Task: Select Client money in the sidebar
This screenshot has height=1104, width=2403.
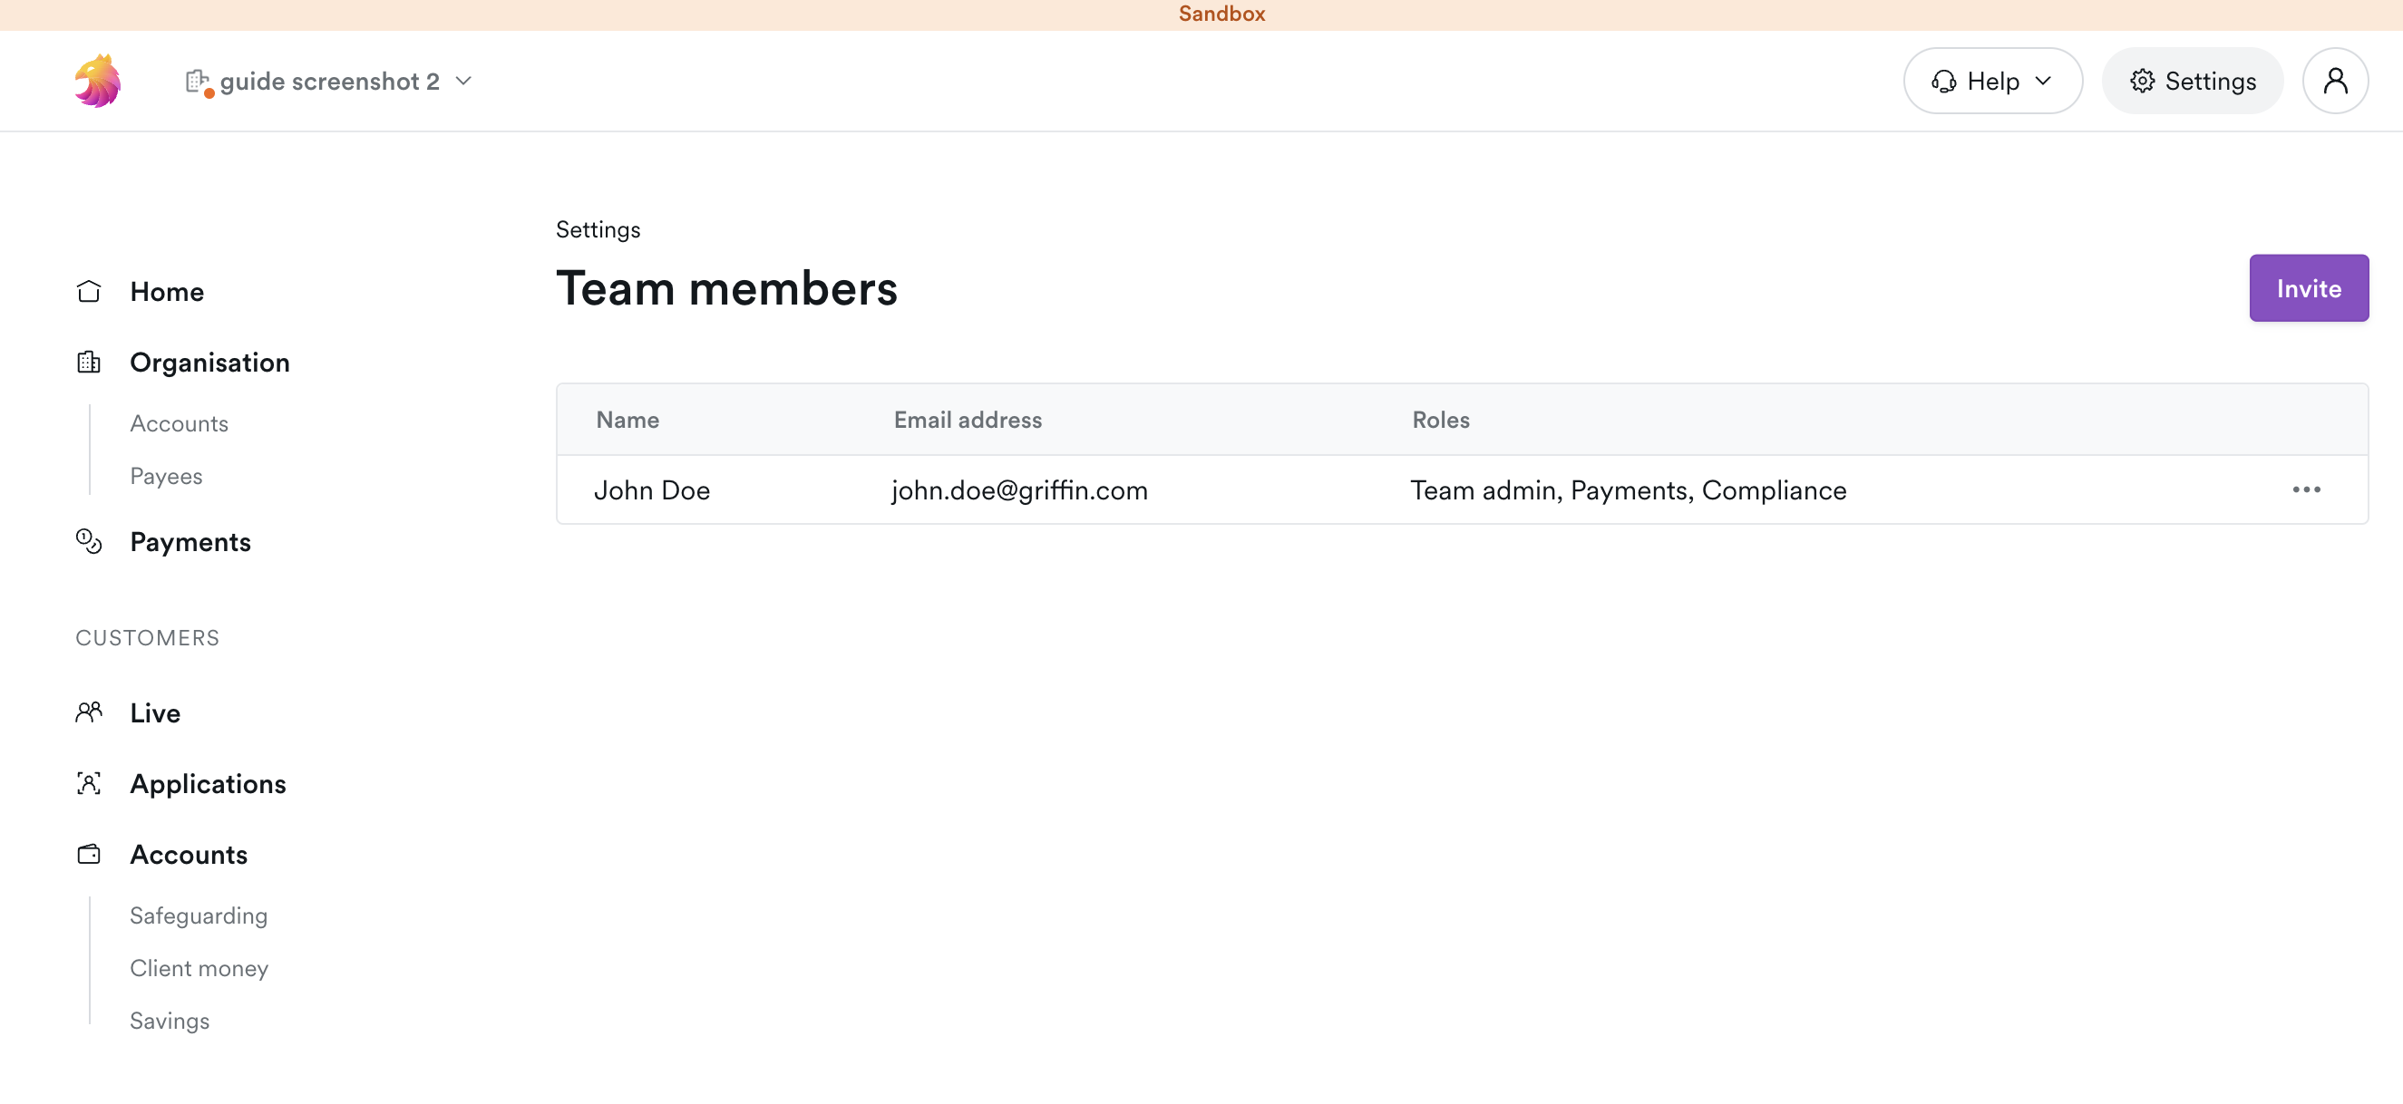Action: pyautogui.click(x=199, y=968)
